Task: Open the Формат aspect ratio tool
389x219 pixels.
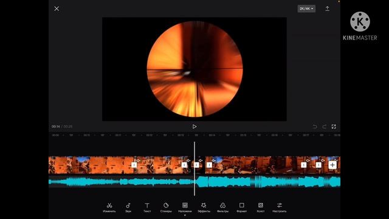Action: point(242,207)
